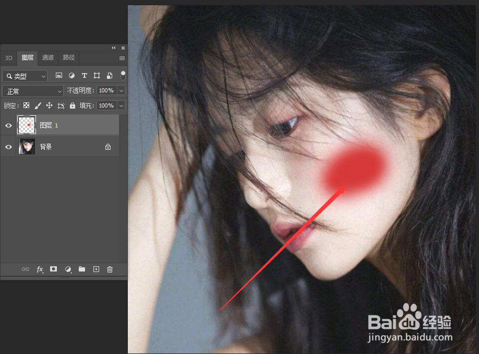Select the 背景 layer thumbnail

click(27, 146)
